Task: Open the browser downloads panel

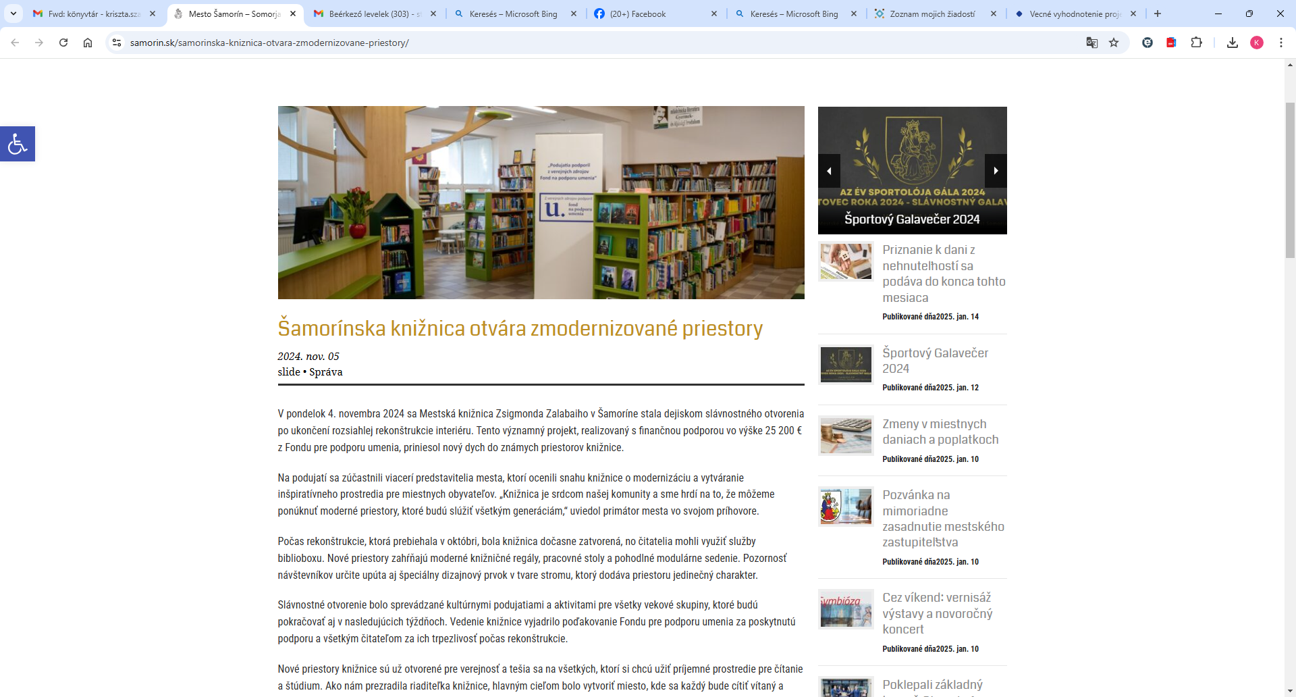Action: click(x=1233, y=43)
